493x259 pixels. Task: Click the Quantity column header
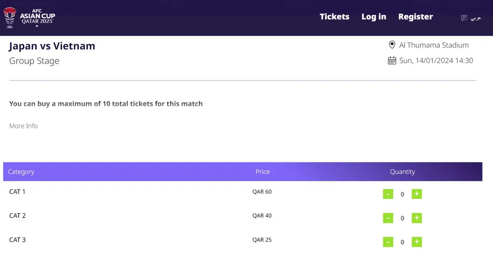point(402,172)
